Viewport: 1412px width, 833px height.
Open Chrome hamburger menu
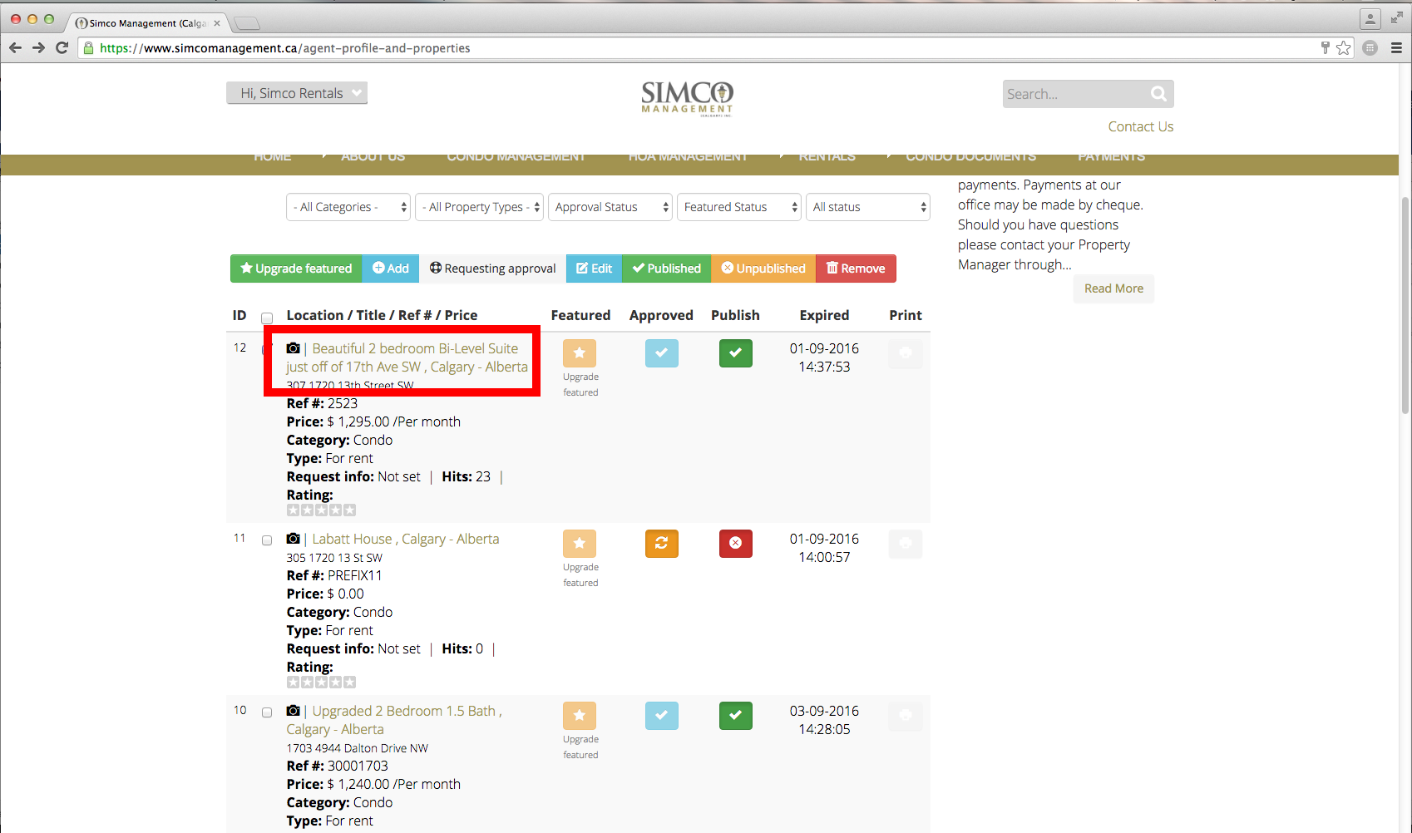(x=1396, y=48)
